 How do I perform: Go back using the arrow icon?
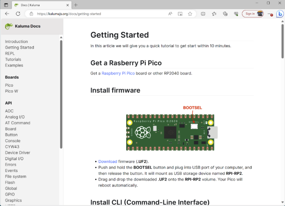[7, 14]
